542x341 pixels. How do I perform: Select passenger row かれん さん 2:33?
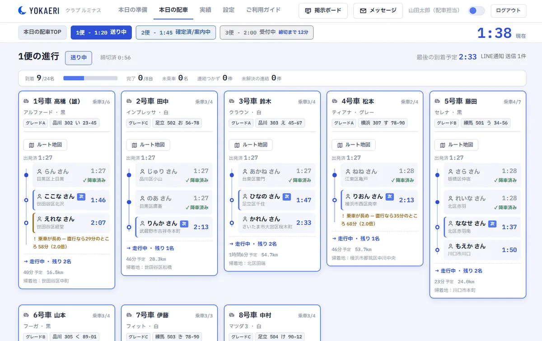(x=276, y=223)
